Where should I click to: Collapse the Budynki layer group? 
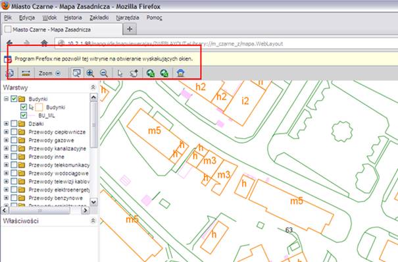click(x=6, y=99)
